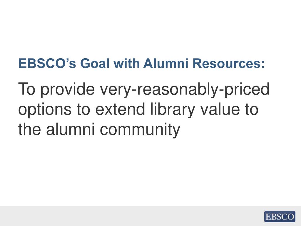Viewport: 301px width, 226px height.
Task: Click the word "To" starting the body text
Action: 27,89
